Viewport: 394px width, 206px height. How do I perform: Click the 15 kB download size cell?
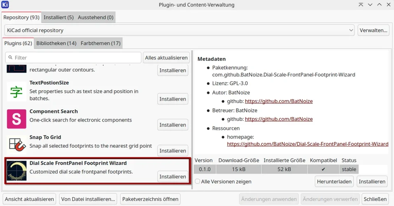(x=239, y=169)
